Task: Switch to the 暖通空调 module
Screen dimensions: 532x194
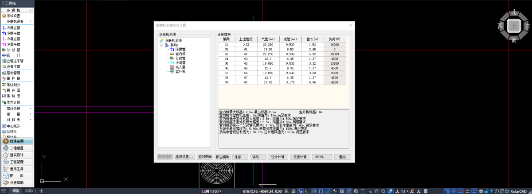Action: [17, 141]
